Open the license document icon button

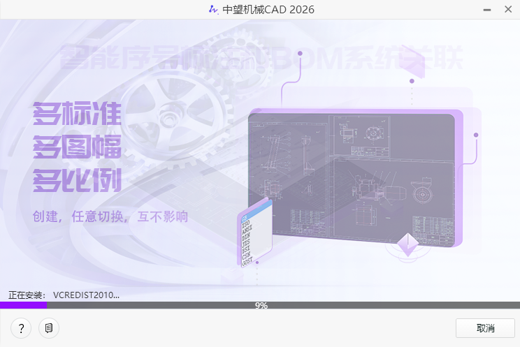tap(49, 328)
